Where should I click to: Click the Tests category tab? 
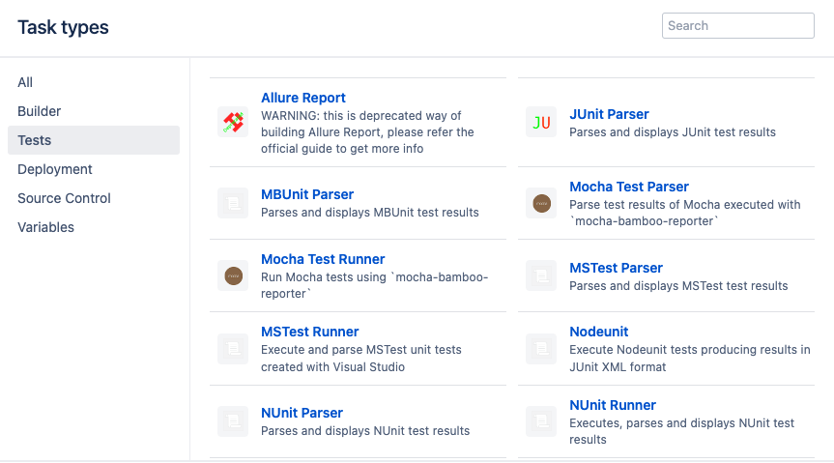94,140
